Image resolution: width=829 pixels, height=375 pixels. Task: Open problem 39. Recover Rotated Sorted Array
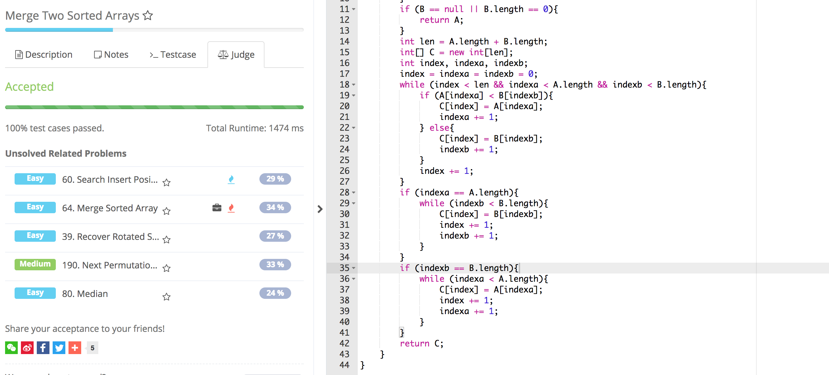tap(110, 237)
